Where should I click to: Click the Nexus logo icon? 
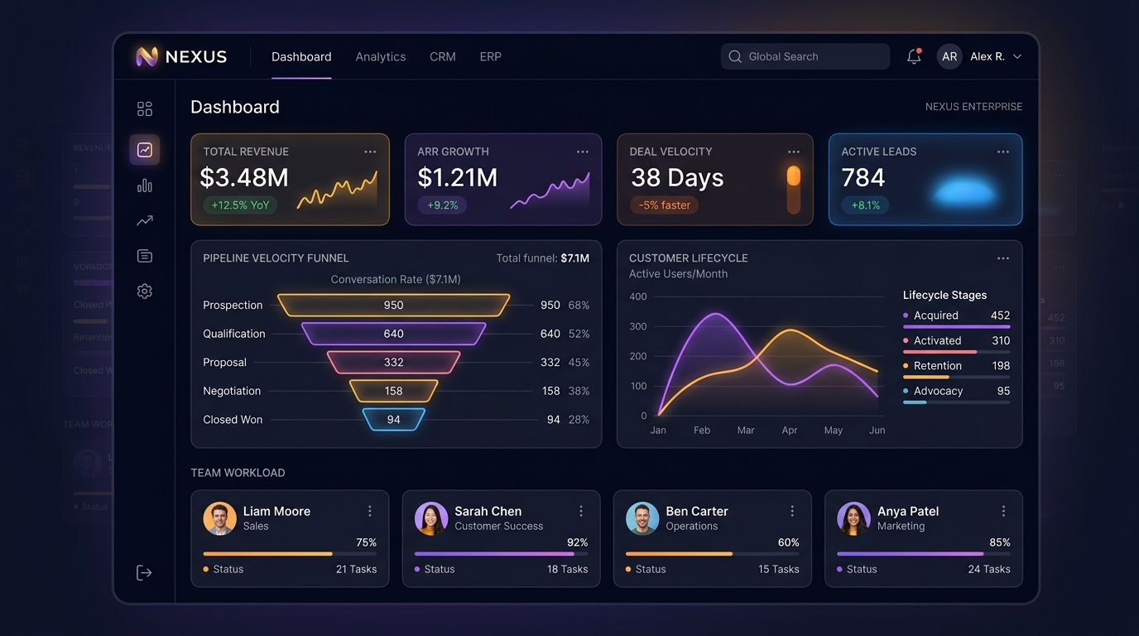[147, 56]
